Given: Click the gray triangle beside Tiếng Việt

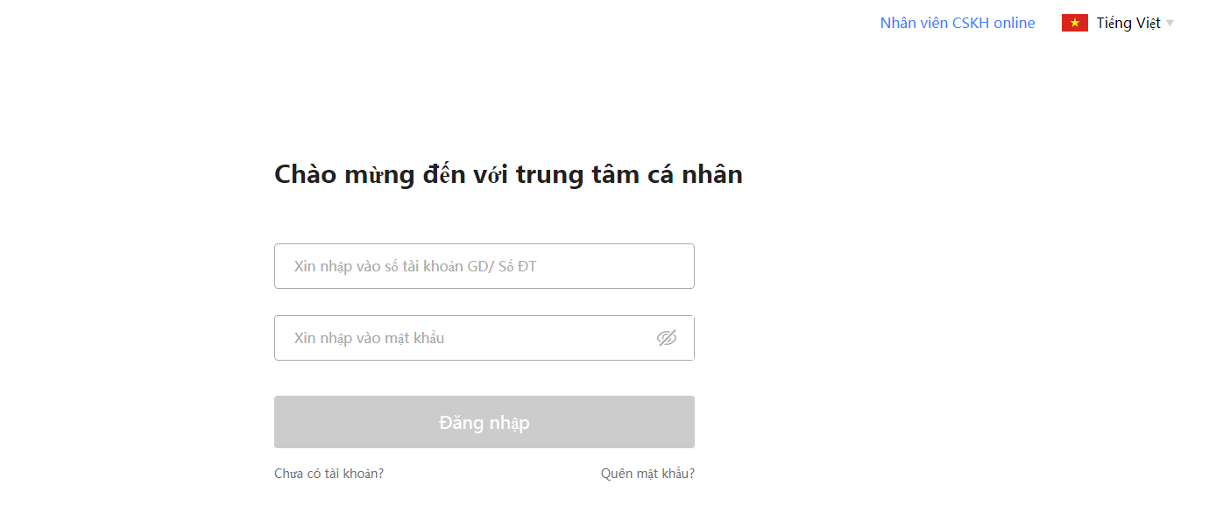Looking at the screenshot, I should coord(1170,24).
